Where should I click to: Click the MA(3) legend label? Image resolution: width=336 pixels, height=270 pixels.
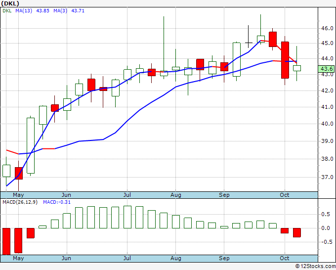tap(60, 11)
